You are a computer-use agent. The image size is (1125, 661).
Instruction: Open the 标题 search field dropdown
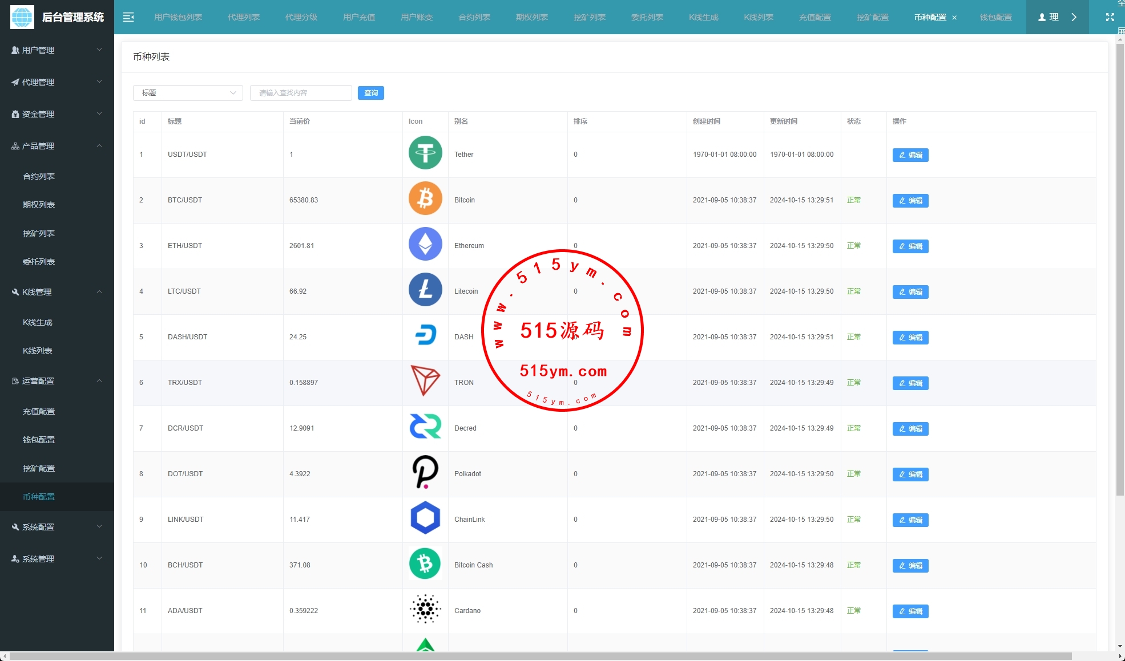[x=188, y=93]
